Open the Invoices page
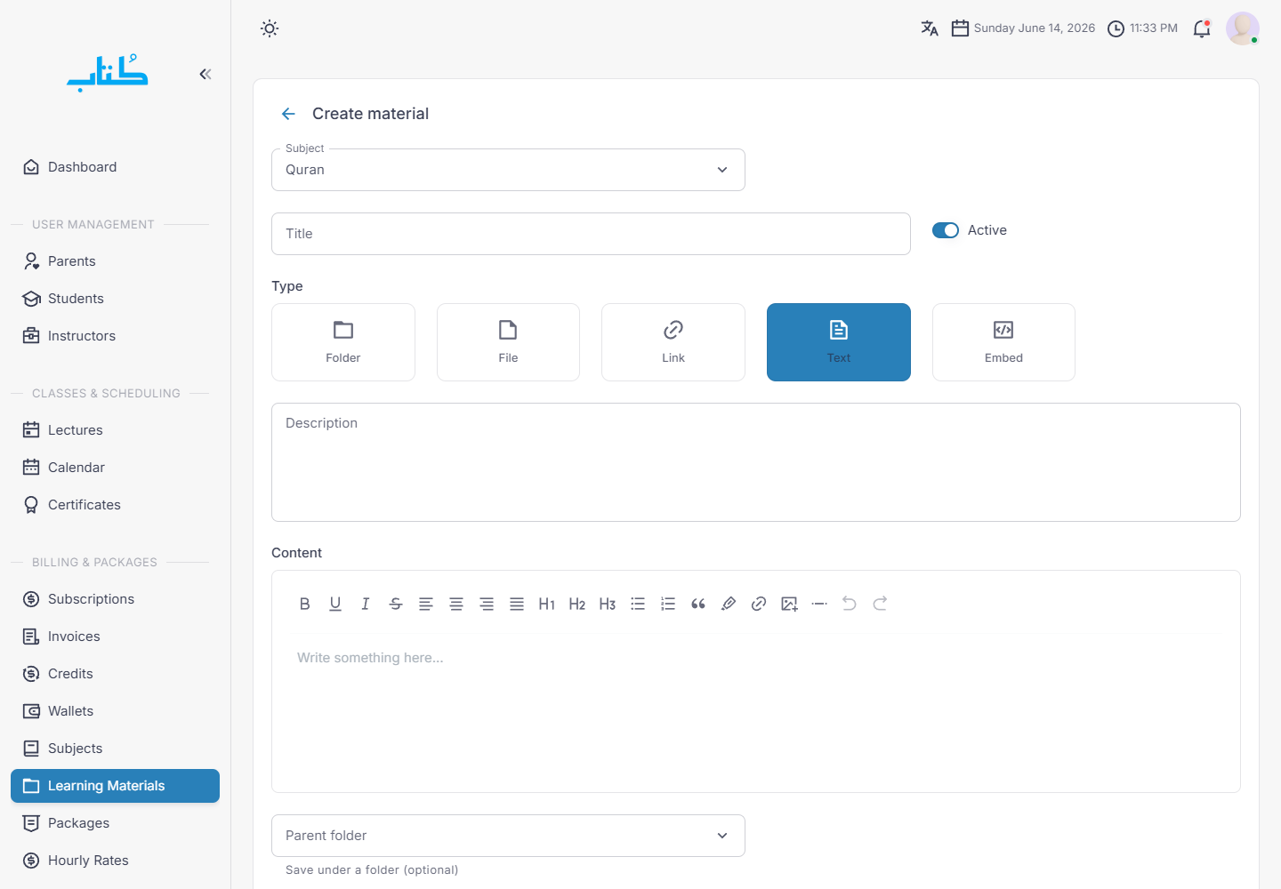 [x=115, y=637]
